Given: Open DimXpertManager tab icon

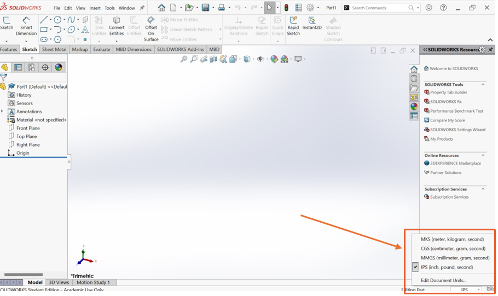Looking at the screenshot, I should click(x=45, y=67).
